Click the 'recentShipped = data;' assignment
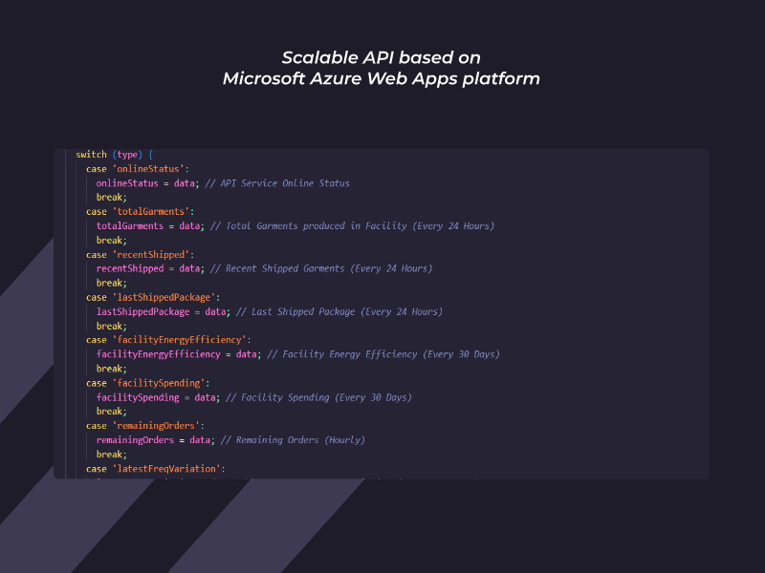 pos(150,268)
